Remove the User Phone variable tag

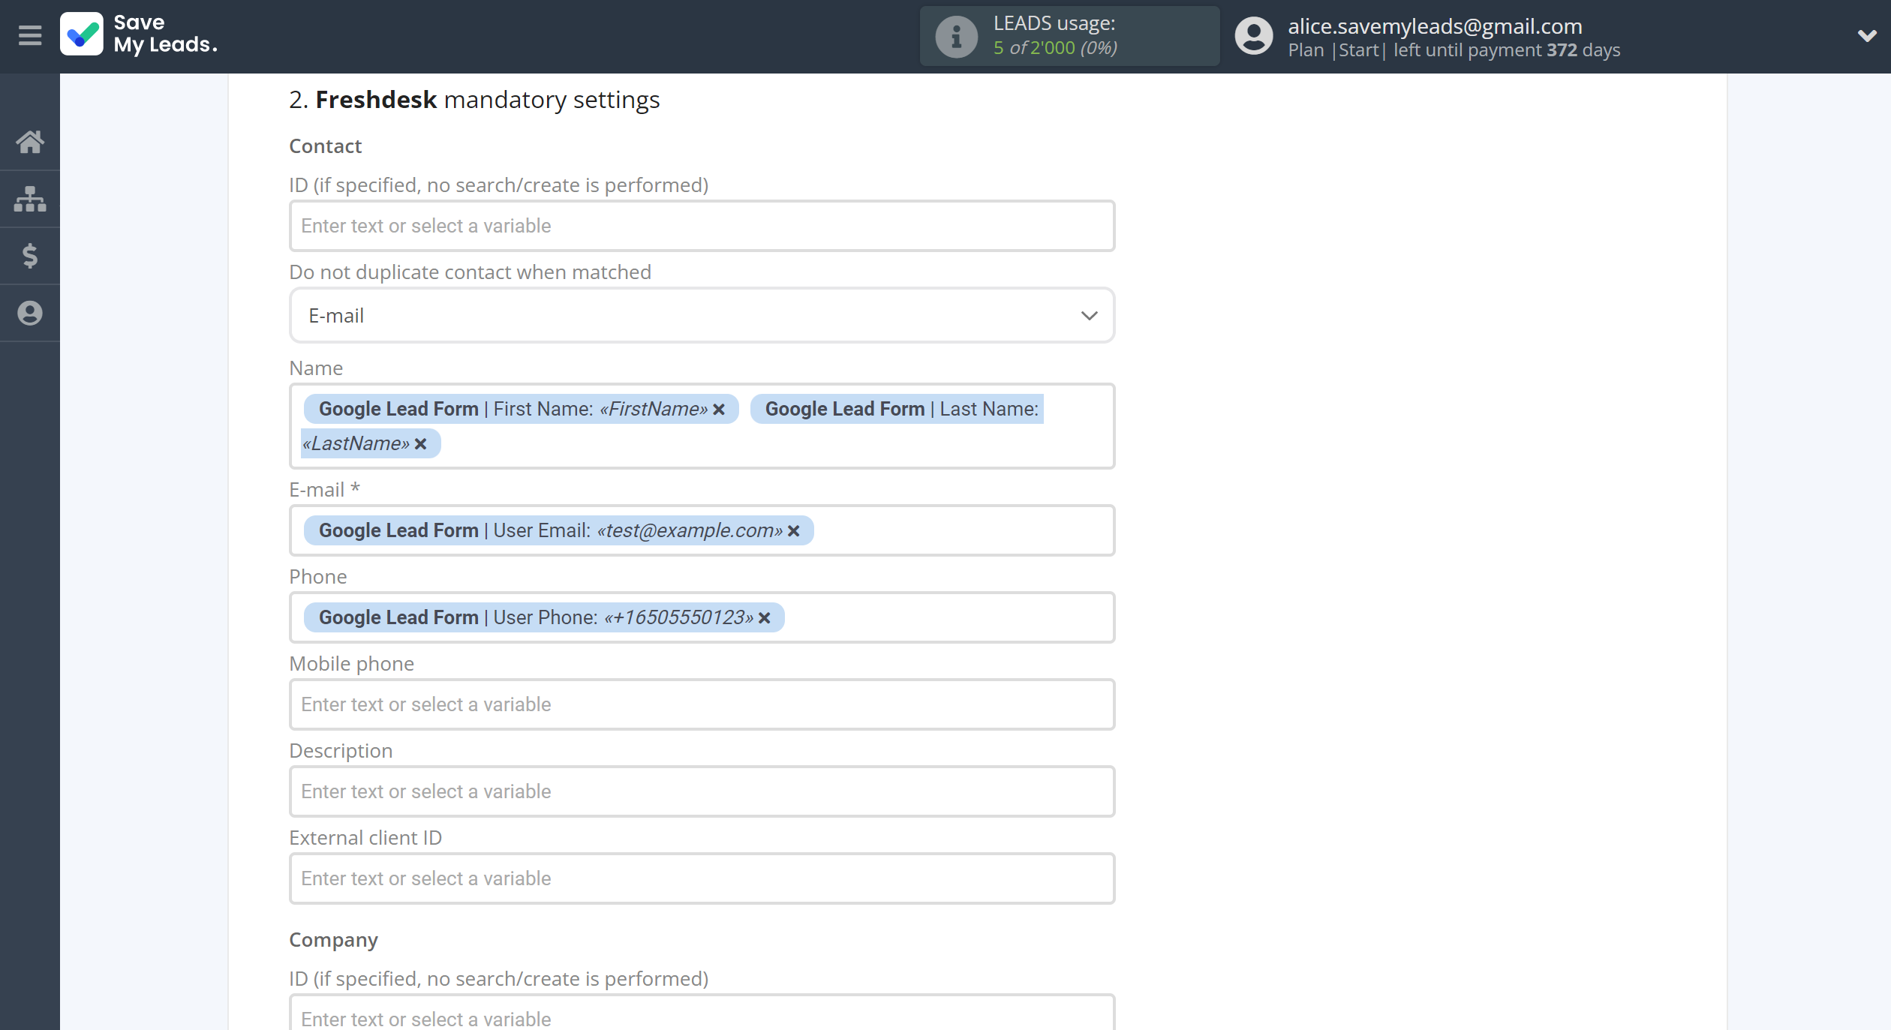pos(765,617)
